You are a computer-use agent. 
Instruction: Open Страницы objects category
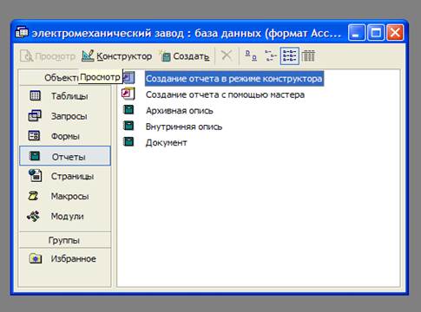tap(65, 176)
